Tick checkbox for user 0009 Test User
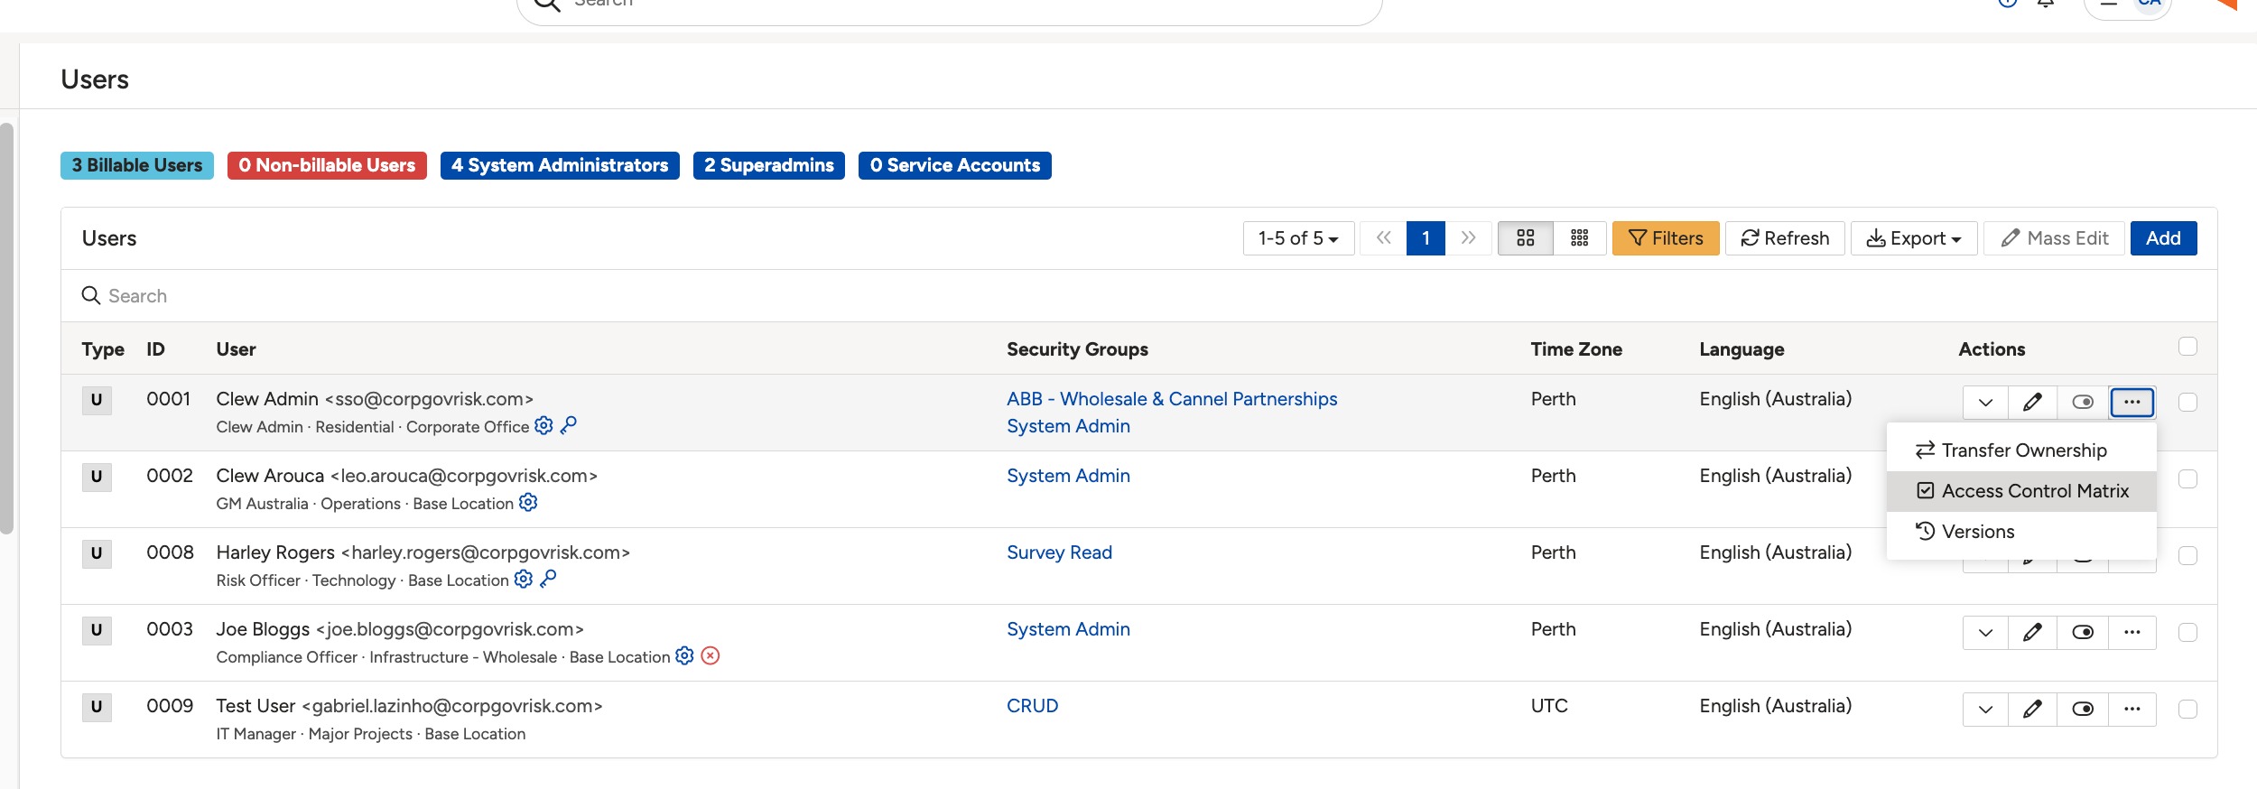This screenshot has width=2257, height=789. pos(2187,710)
